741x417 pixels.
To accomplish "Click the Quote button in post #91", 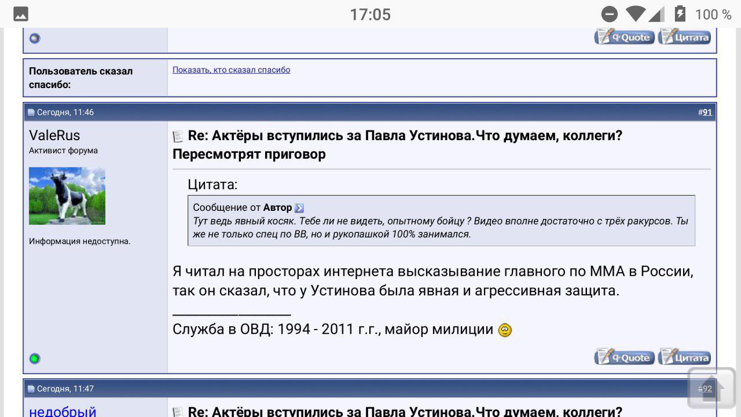I will (x=625, y=357).
